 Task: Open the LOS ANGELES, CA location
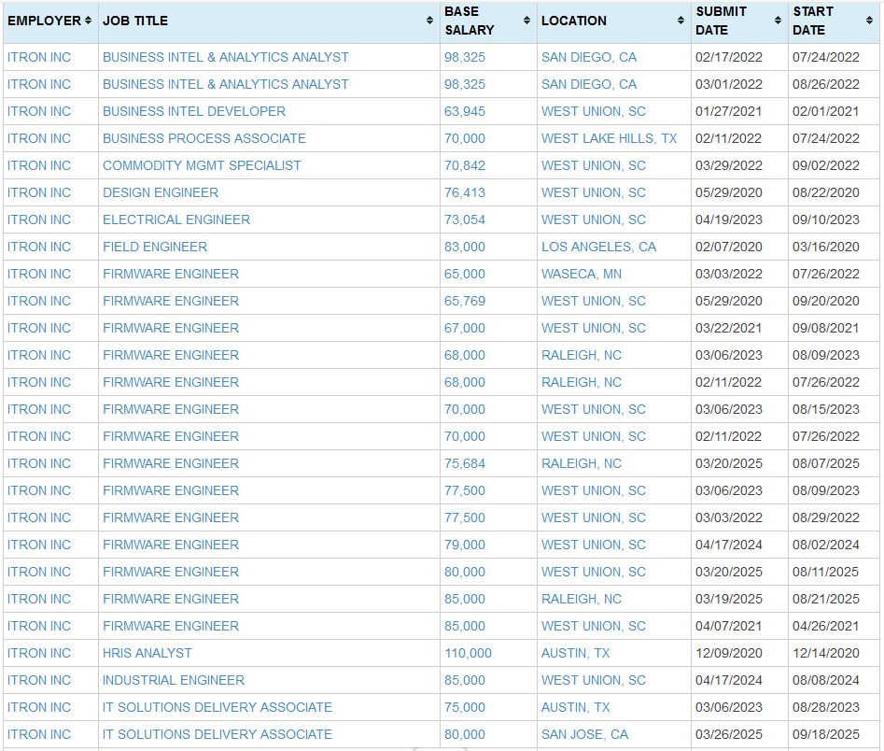(x=598, y=247)
